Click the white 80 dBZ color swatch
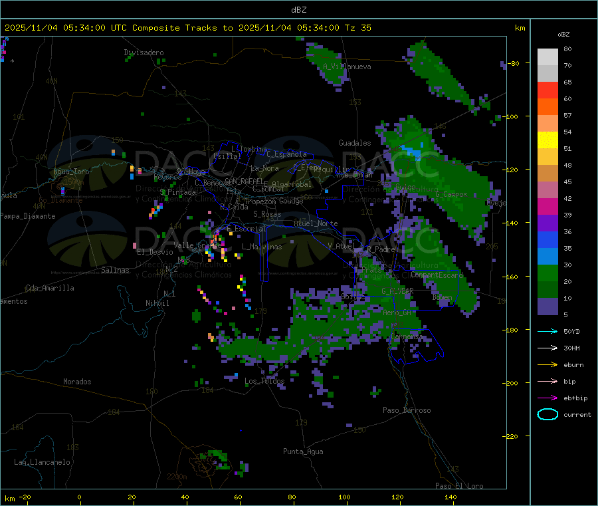598x506 pixels. [548, 57]
